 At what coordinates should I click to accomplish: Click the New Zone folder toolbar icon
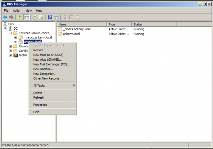pos(77,17)
